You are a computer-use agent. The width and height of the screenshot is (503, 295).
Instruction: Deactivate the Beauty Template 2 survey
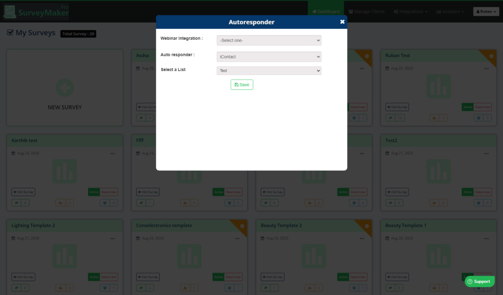click(358, 277)
